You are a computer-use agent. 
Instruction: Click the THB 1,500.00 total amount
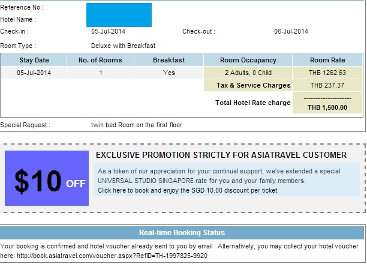pos(327,107)
